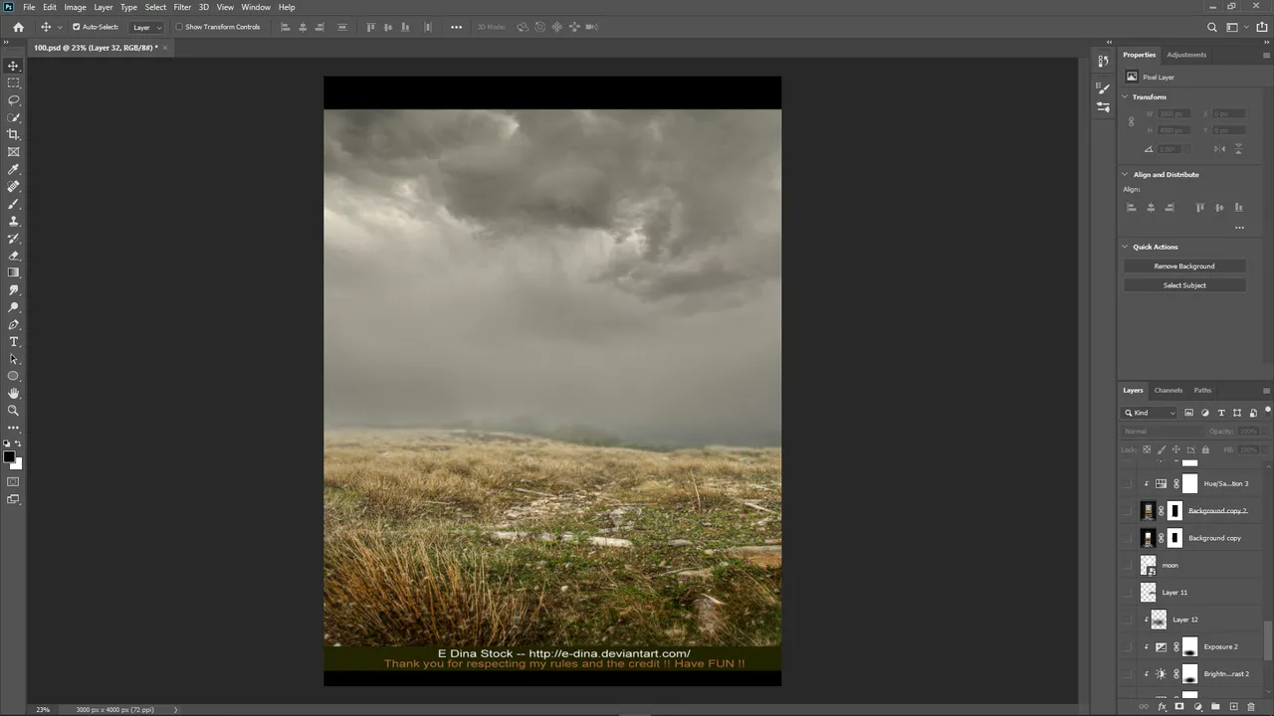Select the Move tool in the toolbox
The width and height of the screenshot is (1274, 716).
pos(13,66)
